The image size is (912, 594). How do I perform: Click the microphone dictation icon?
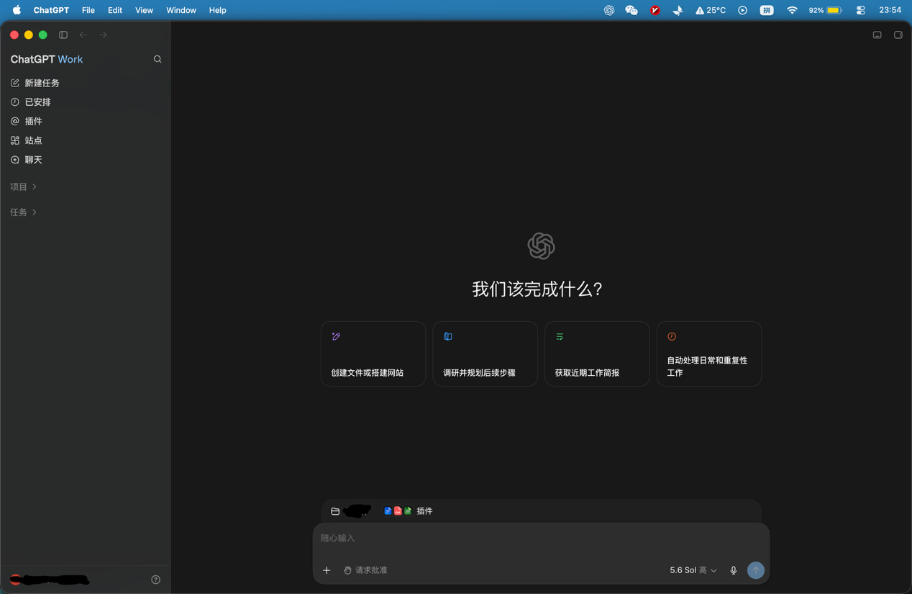734,570
